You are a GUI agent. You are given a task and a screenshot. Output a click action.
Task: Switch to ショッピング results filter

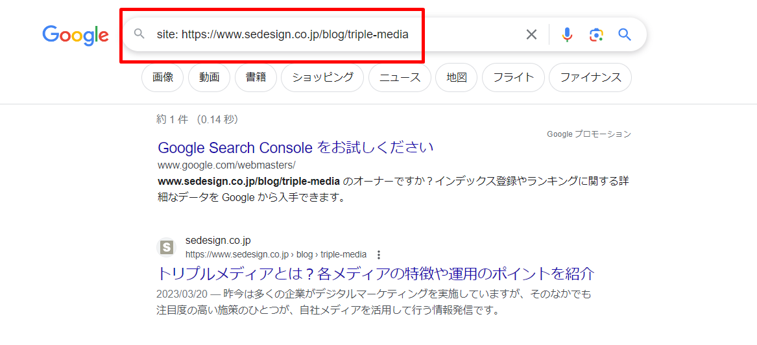click(322, 77)
